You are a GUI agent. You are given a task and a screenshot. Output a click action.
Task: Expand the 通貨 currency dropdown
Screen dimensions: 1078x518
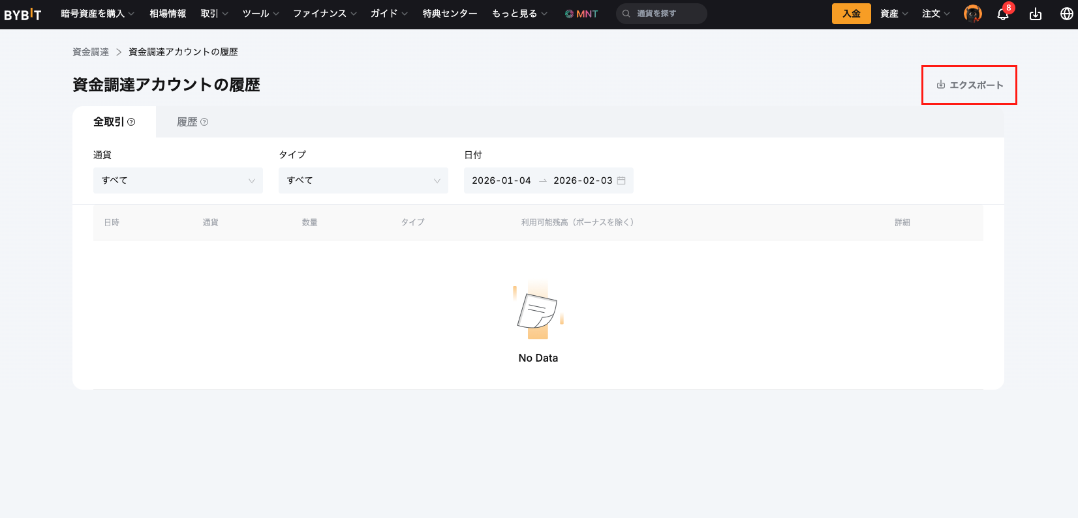pos(177,180)
